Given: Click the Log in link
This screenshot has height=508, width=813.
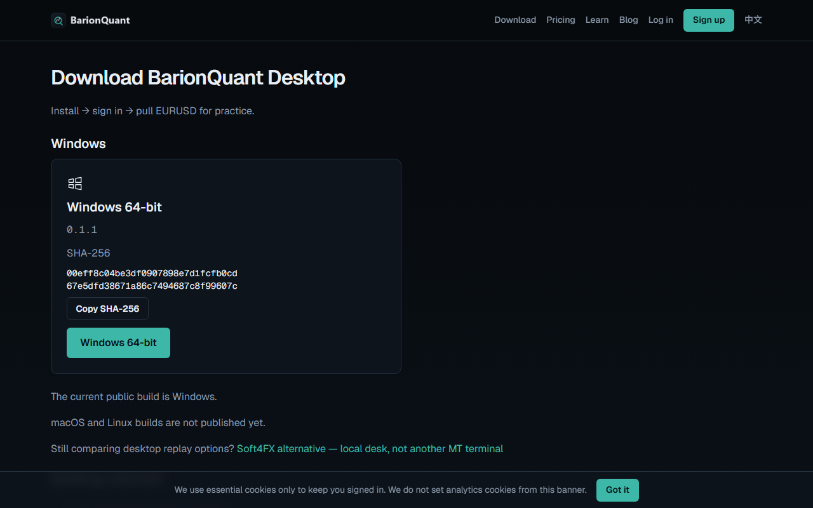Looking at the screenshot, I should click(661, 20).
